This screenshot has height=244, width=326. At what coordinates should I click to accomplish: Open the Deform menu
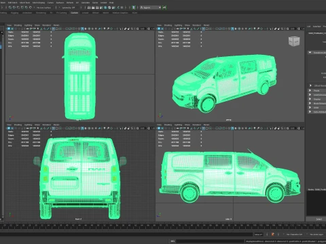point(70,3)
